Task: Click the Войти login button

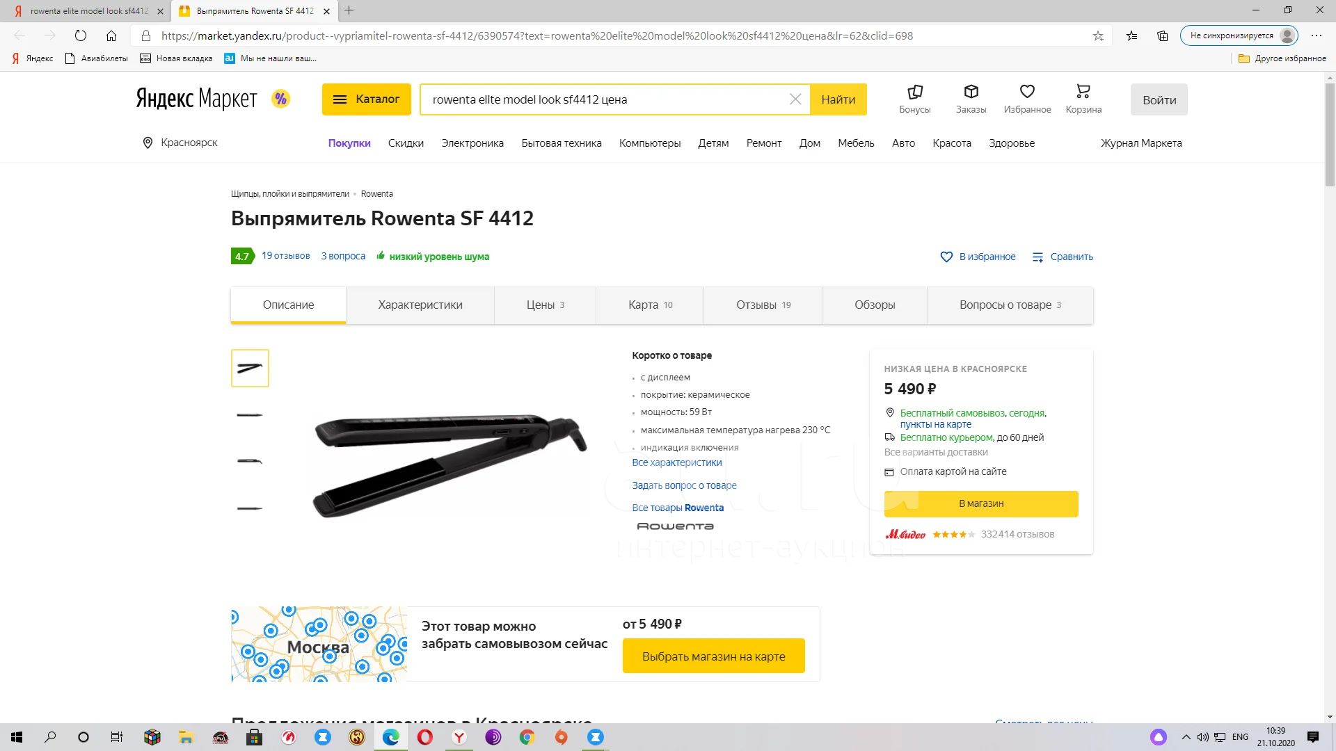Action: pyautogui.click(x=1159, y=100)
